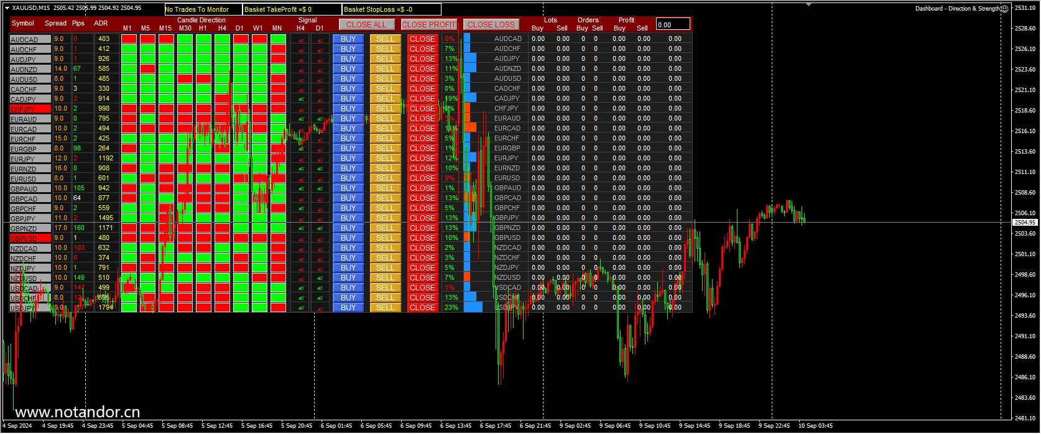Viewport: 1041px width, 434px height.
Task: Click the CLOSE LOSS button
Action: (491, 24)
